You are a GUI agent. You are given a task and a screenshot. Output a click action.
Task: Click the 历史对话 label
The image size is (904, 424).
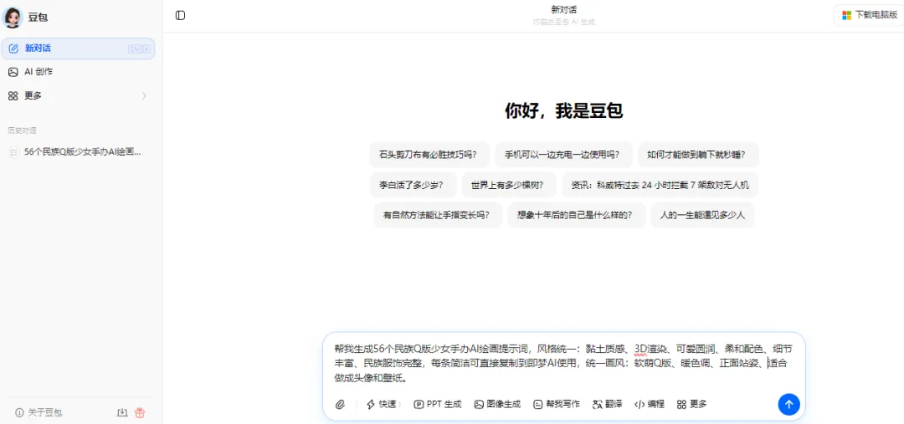pyautogui.click(x=23, y=130)
